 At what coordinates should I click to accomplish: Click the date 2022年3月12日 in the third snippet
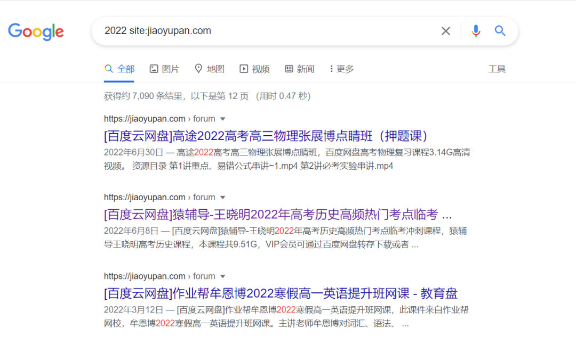(x=133, y=310)
